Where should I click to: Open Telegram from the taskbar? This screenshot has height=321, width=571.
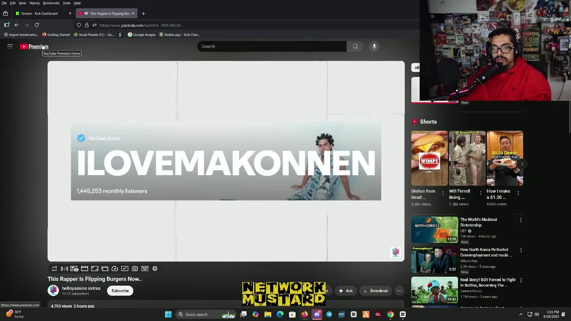tap(329, 314)
